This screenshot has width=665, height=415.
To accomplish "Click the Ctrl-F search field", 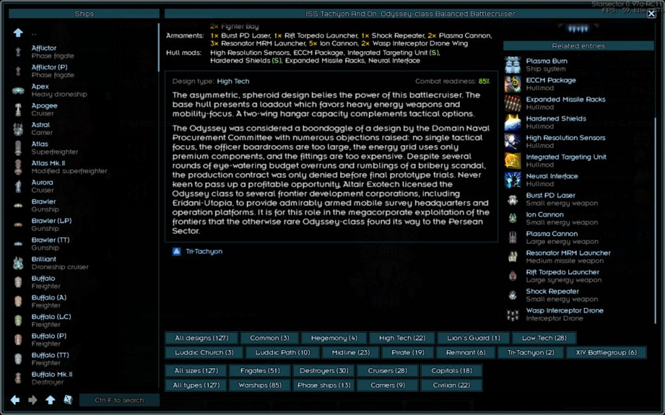I will 119,400.
